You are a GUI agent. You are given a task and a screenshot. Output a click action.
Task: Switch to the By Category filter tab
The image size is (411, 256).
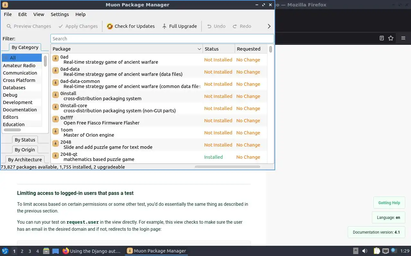click(25, 47)
